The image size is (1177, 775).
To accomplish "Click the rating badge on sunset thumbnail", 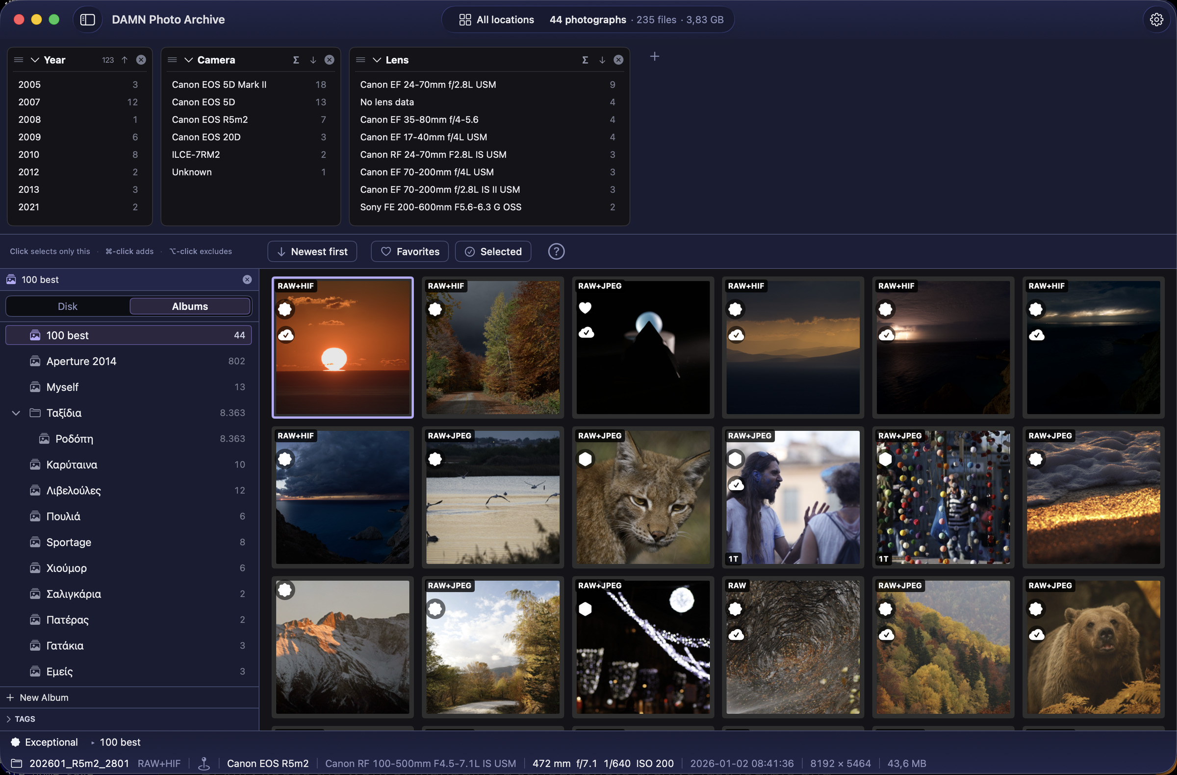I will [x=285, y=309].
